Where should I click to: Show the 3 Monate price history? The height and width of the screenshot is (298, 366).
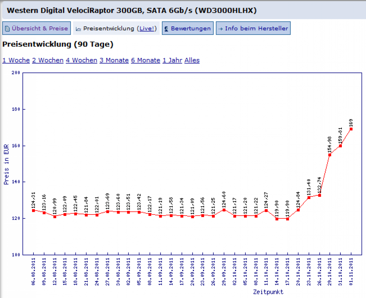coord(114,60)
